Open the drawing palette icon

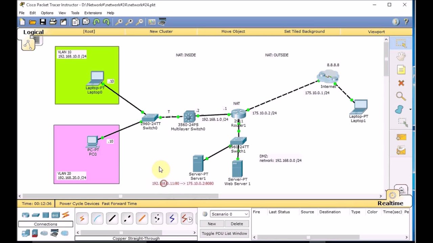(x=152, y=22)
